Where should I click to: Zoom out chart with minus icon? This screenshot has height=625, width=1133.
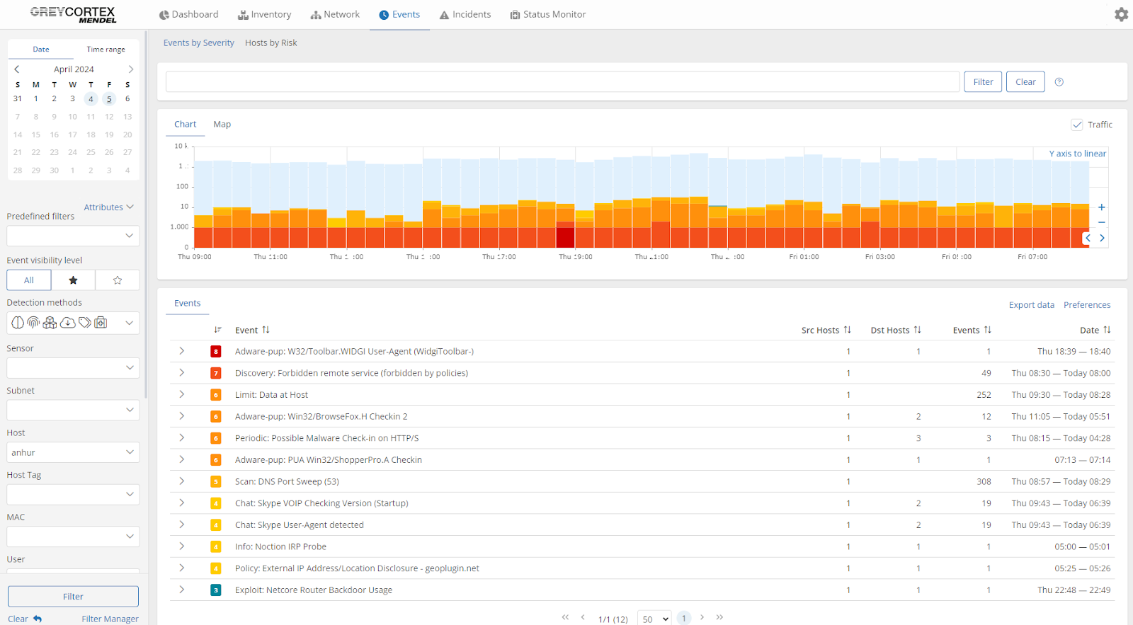[x=1101, y=222]
